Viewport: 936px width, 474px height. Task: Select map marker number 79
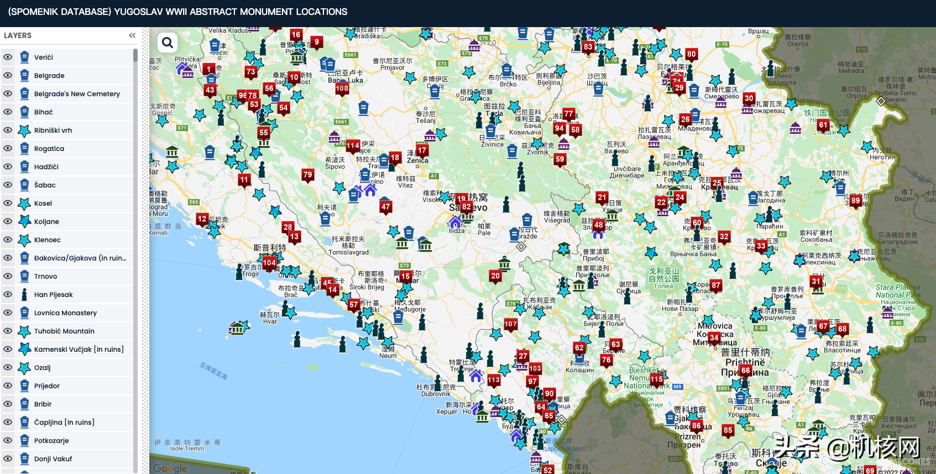308,175
